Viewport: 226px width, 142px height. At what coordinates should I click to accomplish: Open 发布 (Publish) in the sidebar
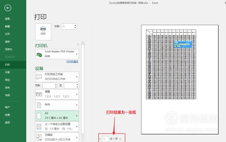tap(7, 88)
